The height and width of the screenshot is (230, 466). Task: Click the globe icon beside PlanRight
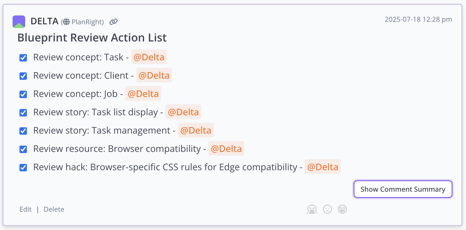coord(66,22)
